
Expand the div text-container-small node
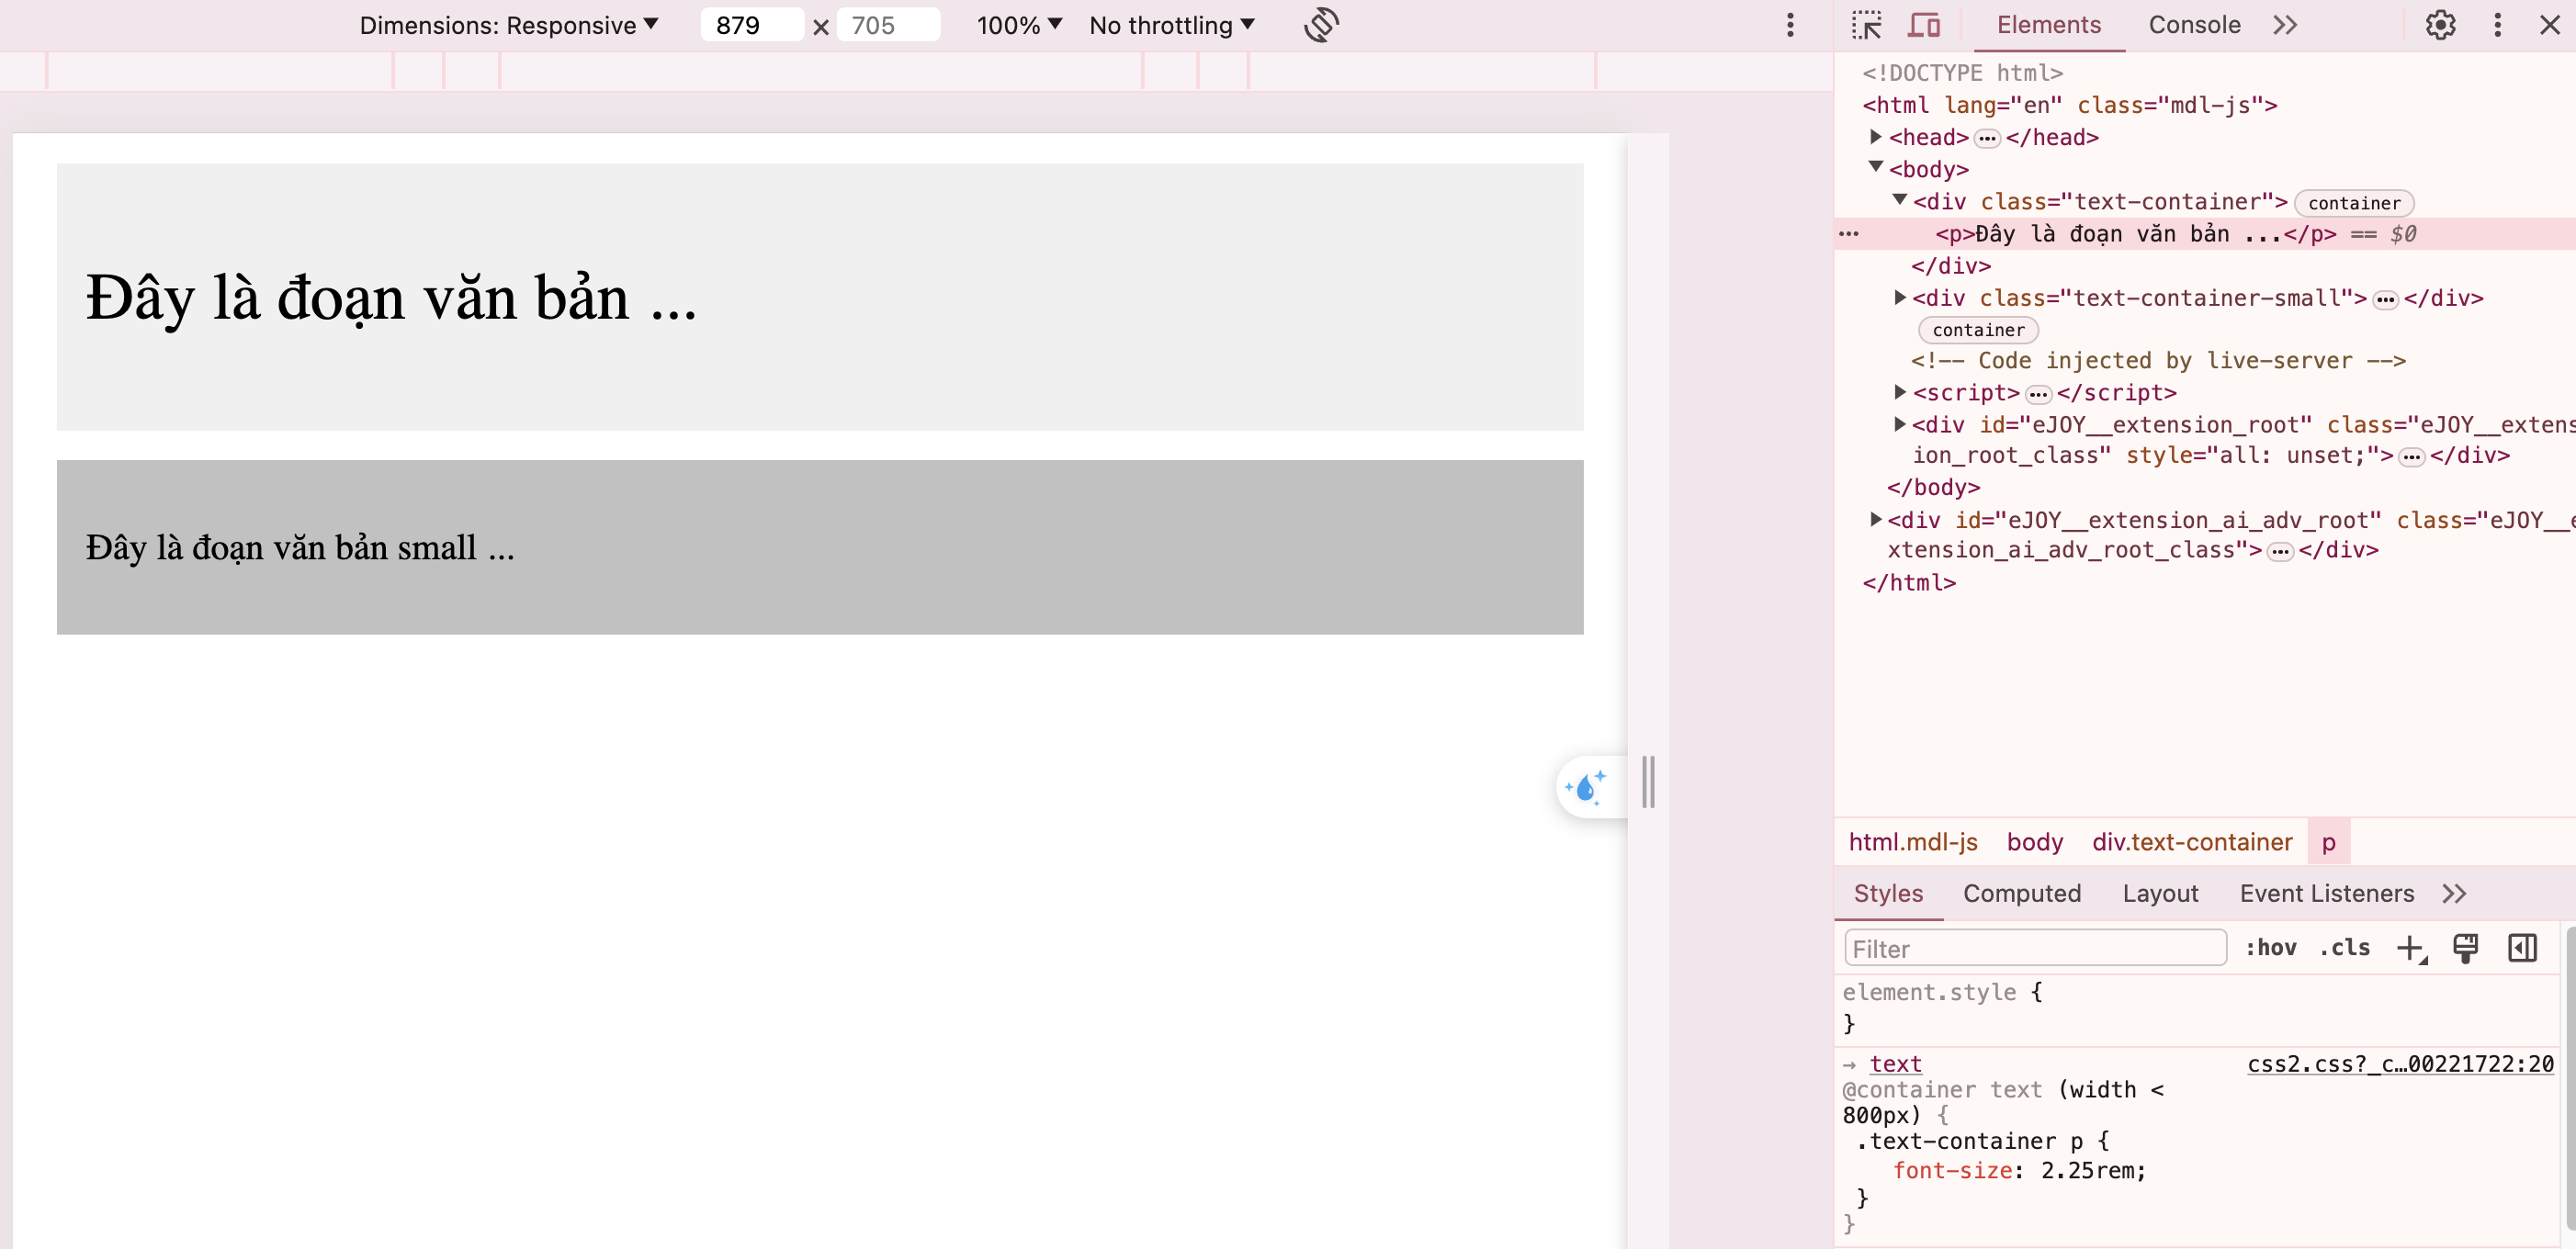[1900, 298]
